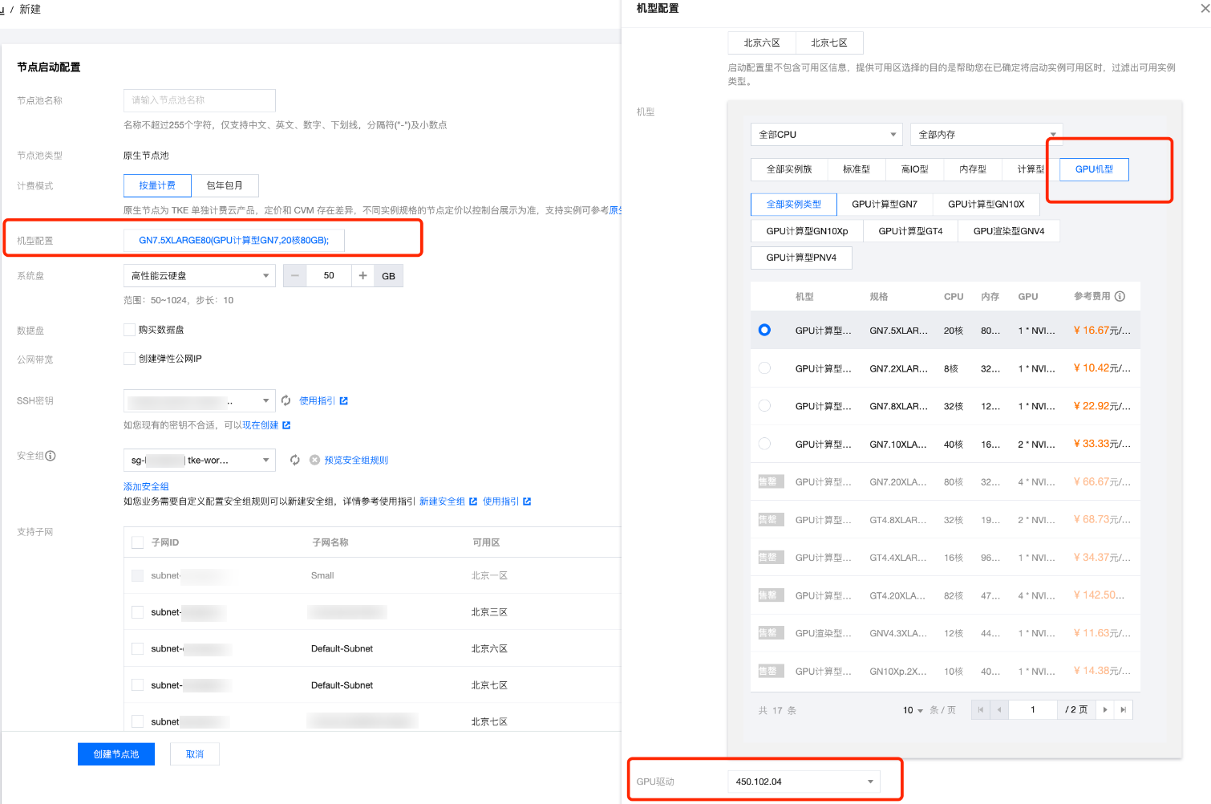
Task: Choose 按量计费 billing mode
Action: [x=157, y=185]
